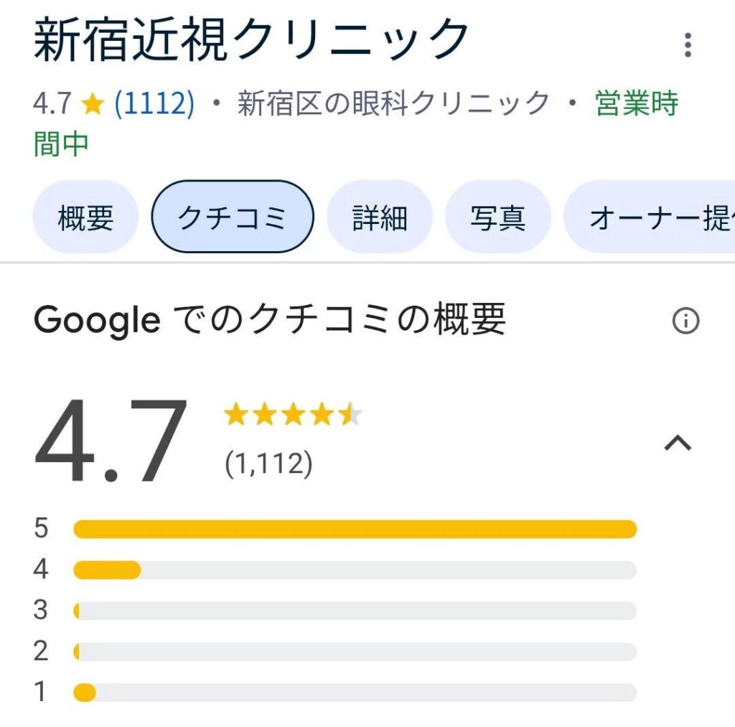Filter reviews by the 1-star bar
This screenshot has height=727, width=735.
(x=355, y=693)
